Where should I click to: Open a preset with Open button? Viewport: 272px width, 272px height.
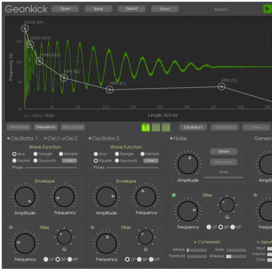(x=65, y=9)
